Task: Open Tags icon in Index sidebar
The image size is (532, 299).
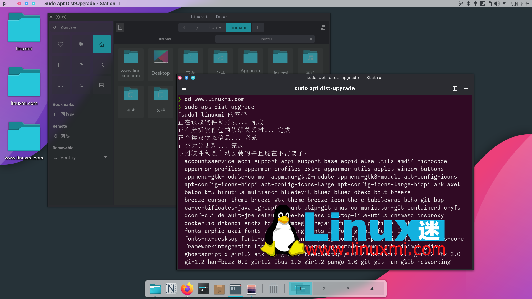Action: pos(81,44)
